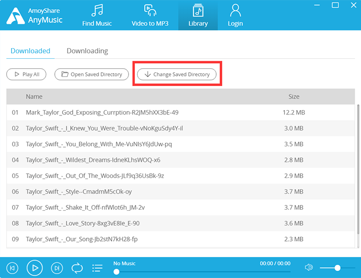Select the Our_Song track
The height and width of the screenshot is (278, 361).
pyautogui.click(x=180, y=239)
